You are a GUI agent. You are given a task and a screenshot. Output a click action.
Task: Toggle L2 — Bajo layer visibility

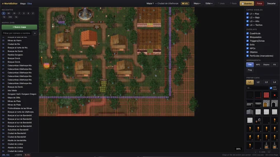click(x=247, y=17)
